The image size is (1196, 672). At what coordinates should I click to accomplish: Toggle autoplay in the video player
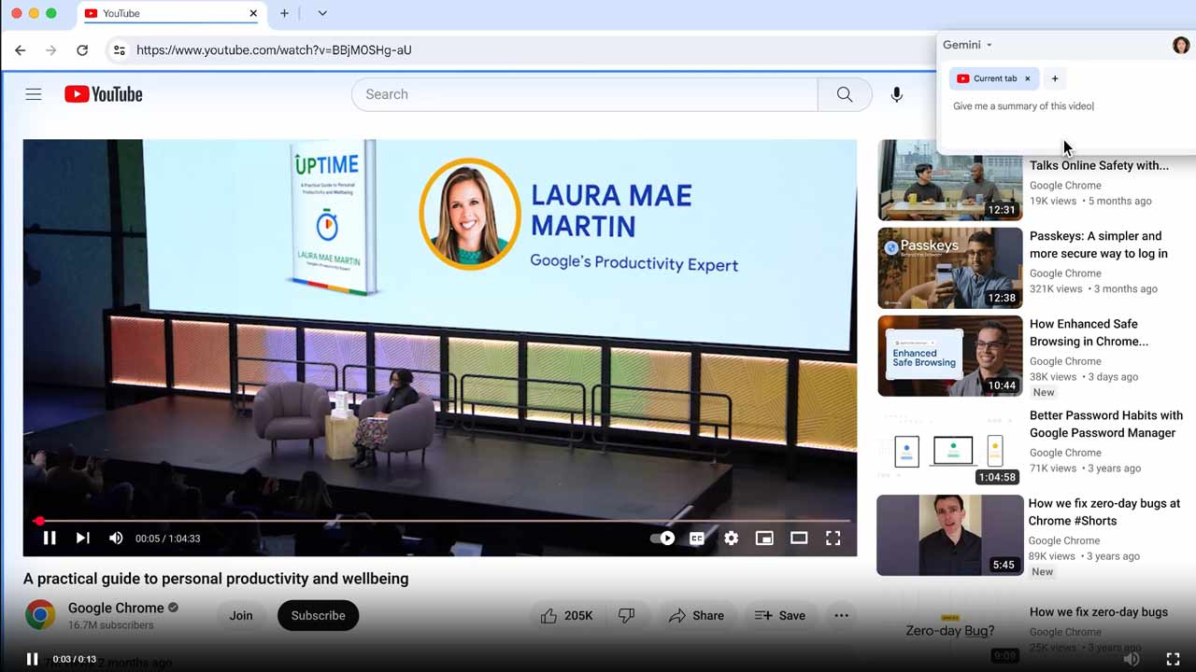(662, 538)
